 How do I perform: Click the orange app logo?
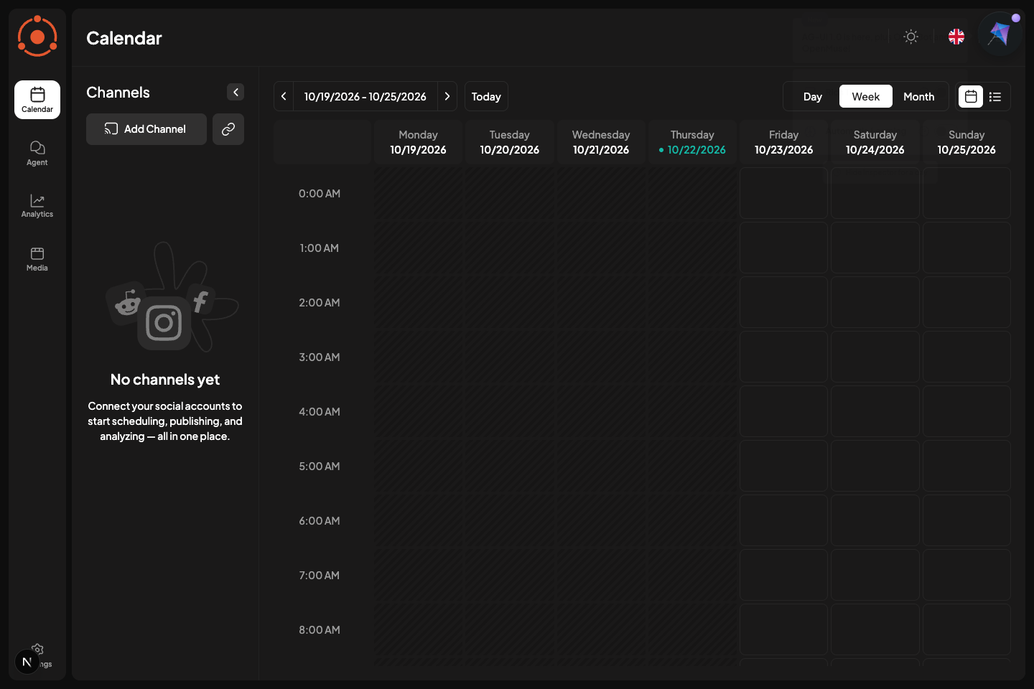coord(37,36)
